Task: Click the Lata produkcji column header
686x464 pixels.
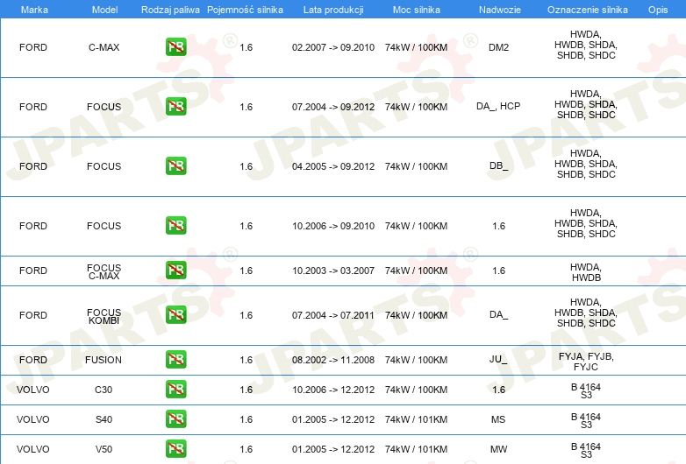Action: click(x=333, y=10)
